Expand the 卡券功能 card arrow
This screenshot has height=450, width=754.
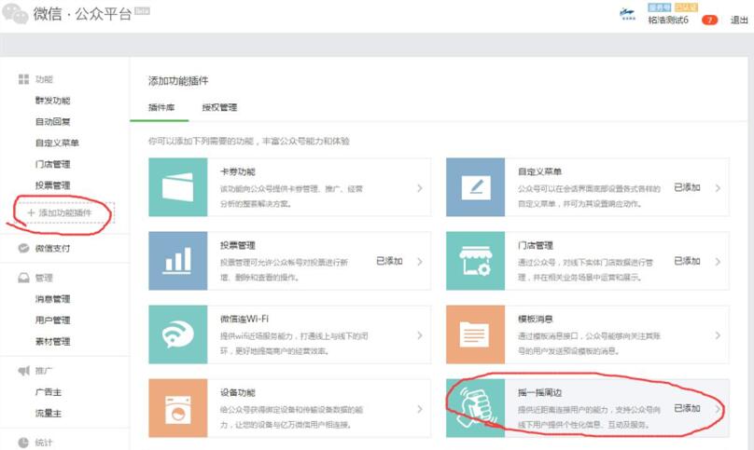(419, 188)
